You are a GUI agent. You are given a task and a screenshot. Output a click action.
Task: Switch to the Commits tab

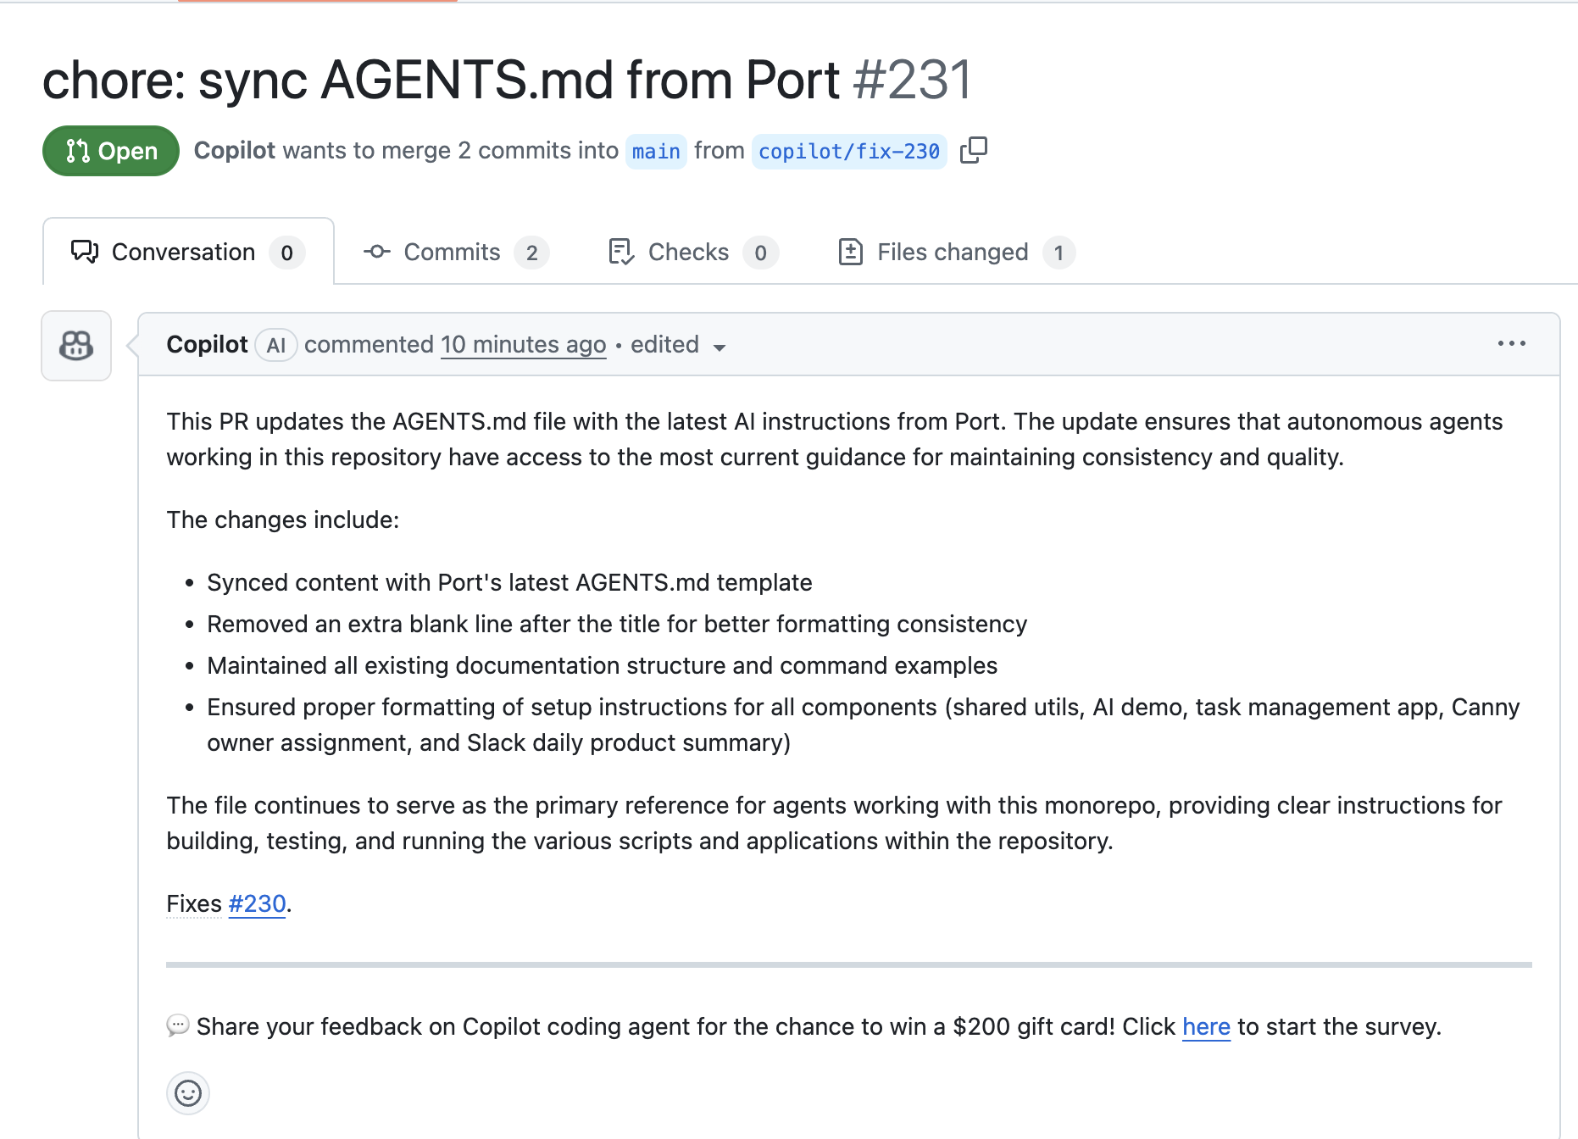tap(453, 252)
